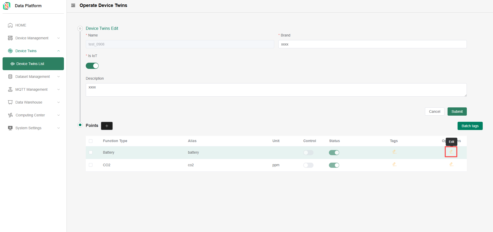Click the Data Platform logo

coord(7,6)
